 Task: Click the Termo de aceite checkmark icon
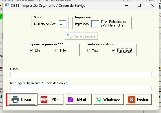click(x=69, y=36)
